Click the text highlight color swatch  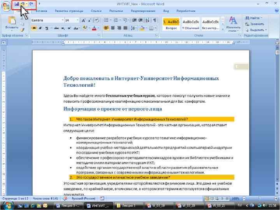pos(85,28)
